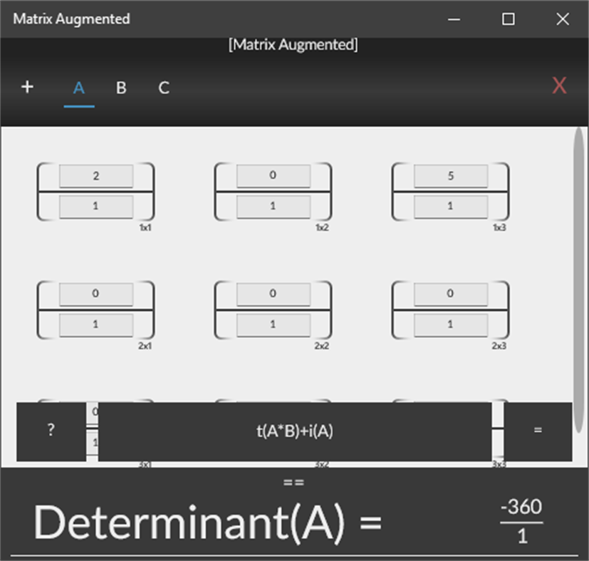Click the formula field showing t(A*B)+i(A)

[294, 431]
